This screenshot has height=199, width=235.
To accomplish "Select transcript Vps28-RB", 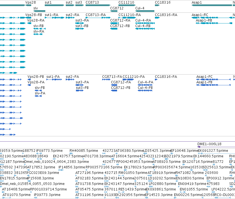I will coord(34,15).
